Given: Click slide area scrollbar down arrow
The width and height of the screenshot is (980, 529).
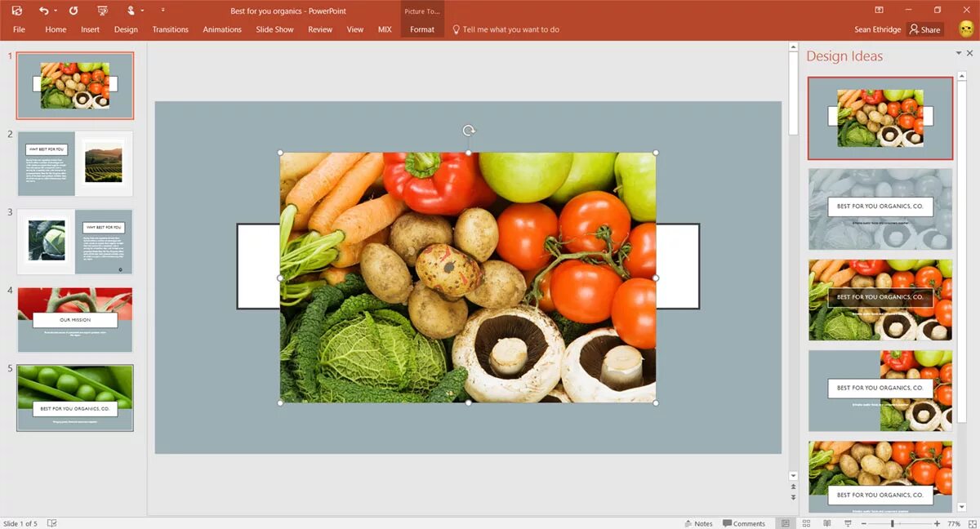Looking at the screenshot, I should point(793,476).
